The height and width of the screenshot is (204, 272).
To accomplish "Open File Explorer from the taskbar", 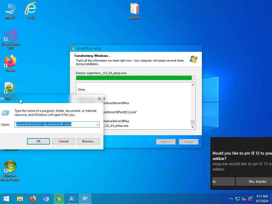I will tap(20, 199).
